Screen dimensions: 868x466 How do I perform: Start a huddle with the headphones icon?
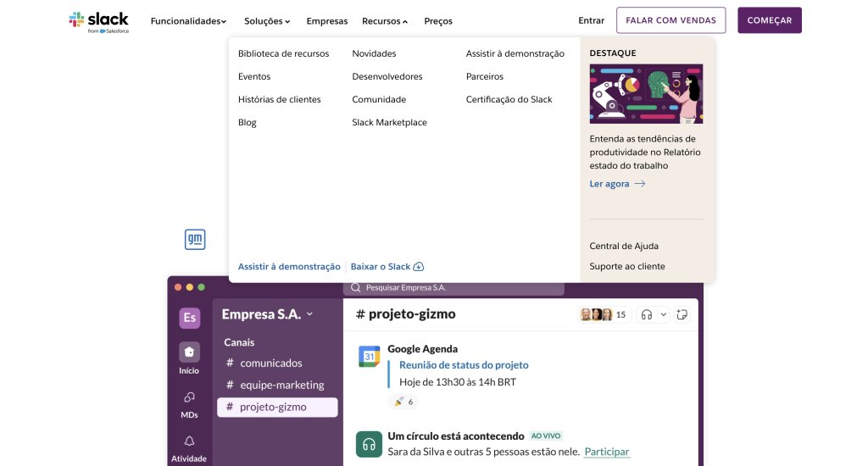click(x=647, y=315)
